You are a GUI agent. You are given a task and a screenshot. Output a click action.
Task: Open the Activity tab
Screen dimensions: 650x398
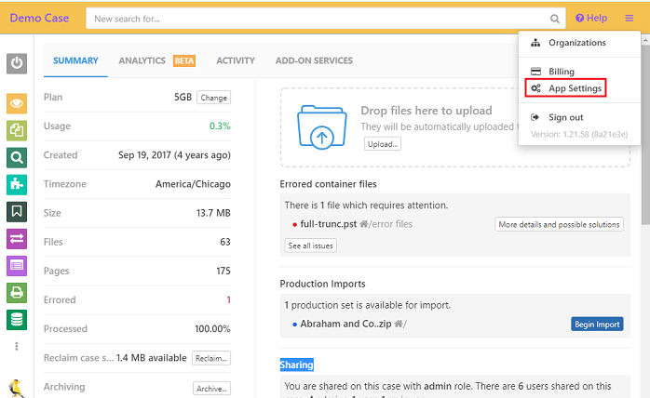(x=236, y=61)
